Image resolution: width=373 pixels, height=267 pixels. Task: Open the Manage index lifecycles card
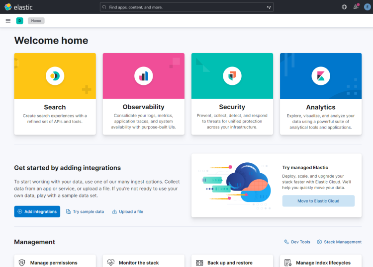[x=321, y=261]
